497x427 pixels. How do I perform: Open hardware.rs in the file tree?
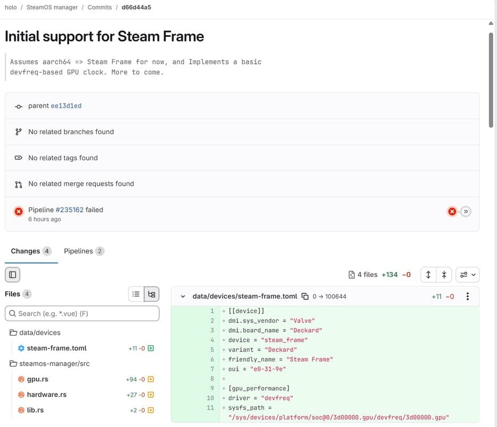(x=47, y=395)
